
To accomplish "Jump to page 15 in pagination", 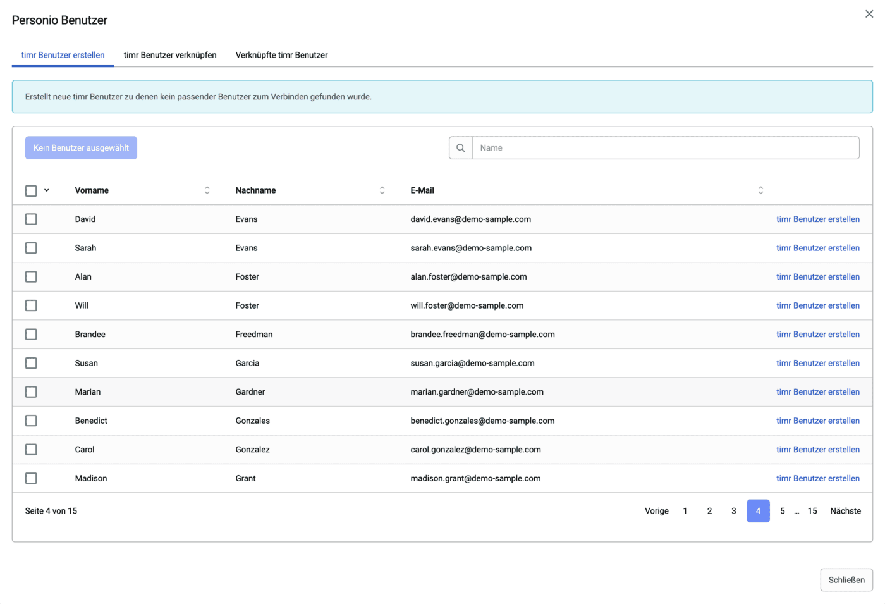I will (812, 511).
